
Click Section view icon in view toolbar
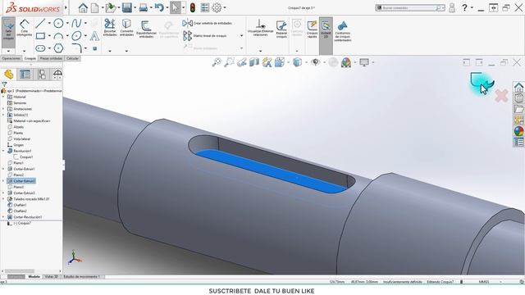click(x=254, y=62)
